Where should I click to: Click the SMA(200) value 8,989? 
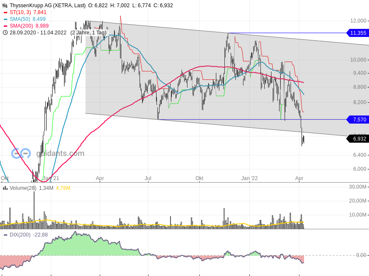42,26
